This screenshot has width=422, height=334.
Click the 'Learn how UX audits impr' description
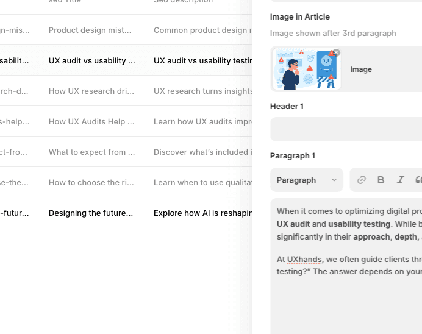click(x=202, y=122)
